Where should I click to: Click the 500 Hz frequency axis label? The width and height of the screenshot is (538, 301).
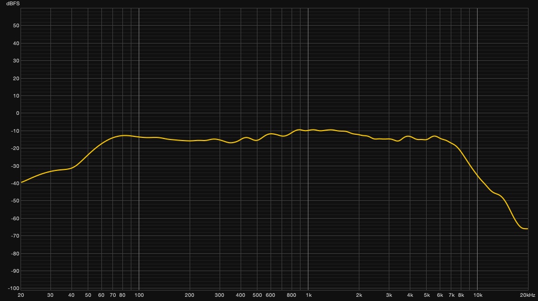pos(257,295)
